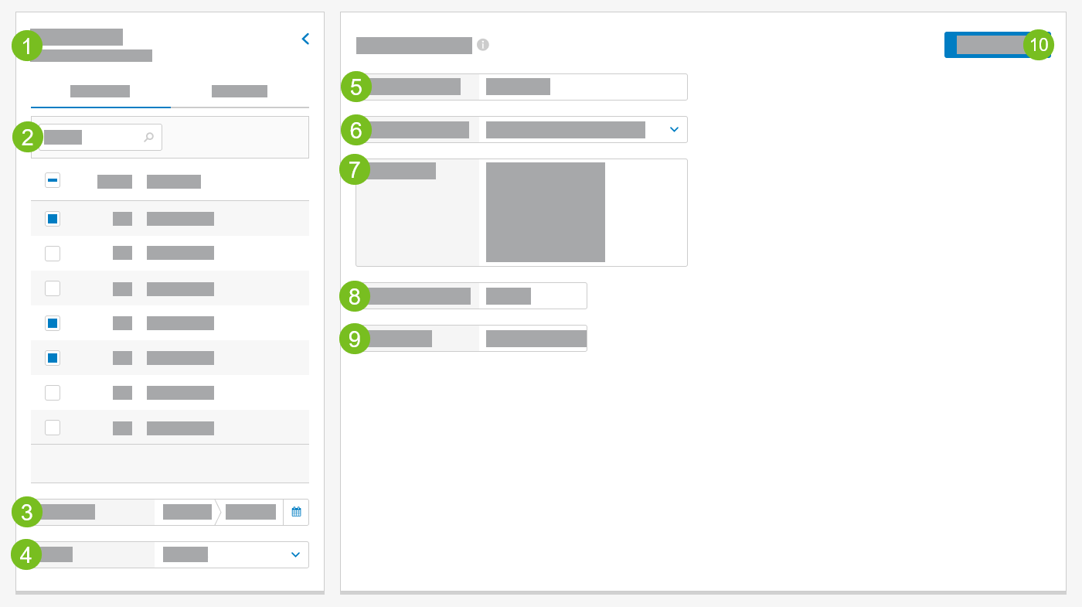Click the blue chevron of field 6's selector
Image resolution: width=1082 pixels, height=607 pixels.
674,129
